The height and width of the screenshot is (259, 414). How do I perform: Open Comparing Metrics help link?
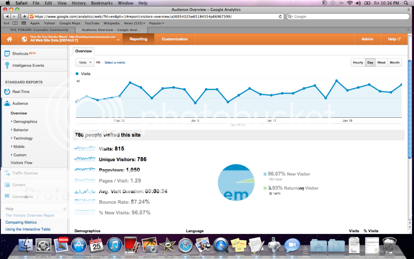pyautogui.click(x=21, y=223)
